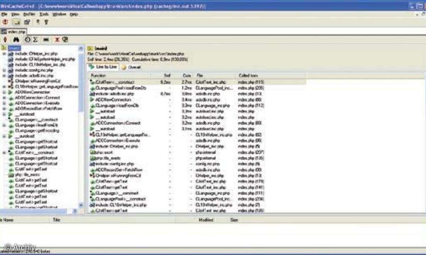
Task: Click the Modified column header in bottom panel
Action: tap(206, 220)
